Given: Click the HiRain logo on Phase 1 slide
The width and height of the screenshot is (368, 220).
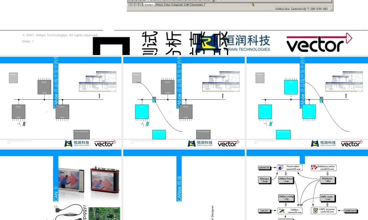Looking at the screenshot, I should click(x=77, y=143).
